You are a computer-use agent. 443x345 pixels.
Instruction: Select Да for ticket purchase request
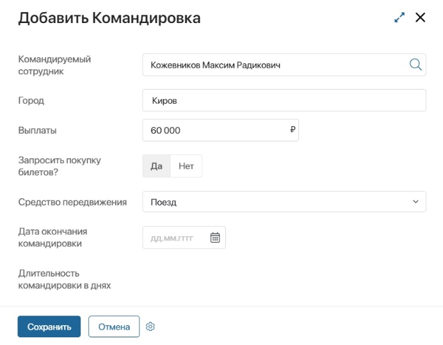[157, 166]
